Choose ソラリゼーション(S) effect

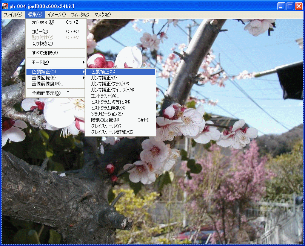point(120,114)
